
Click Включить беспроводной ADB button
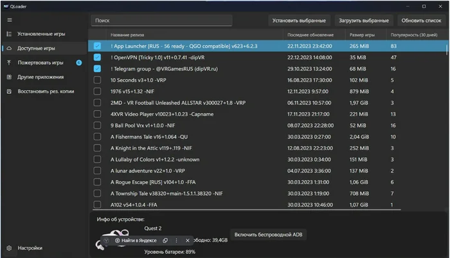tap(268, 235)
